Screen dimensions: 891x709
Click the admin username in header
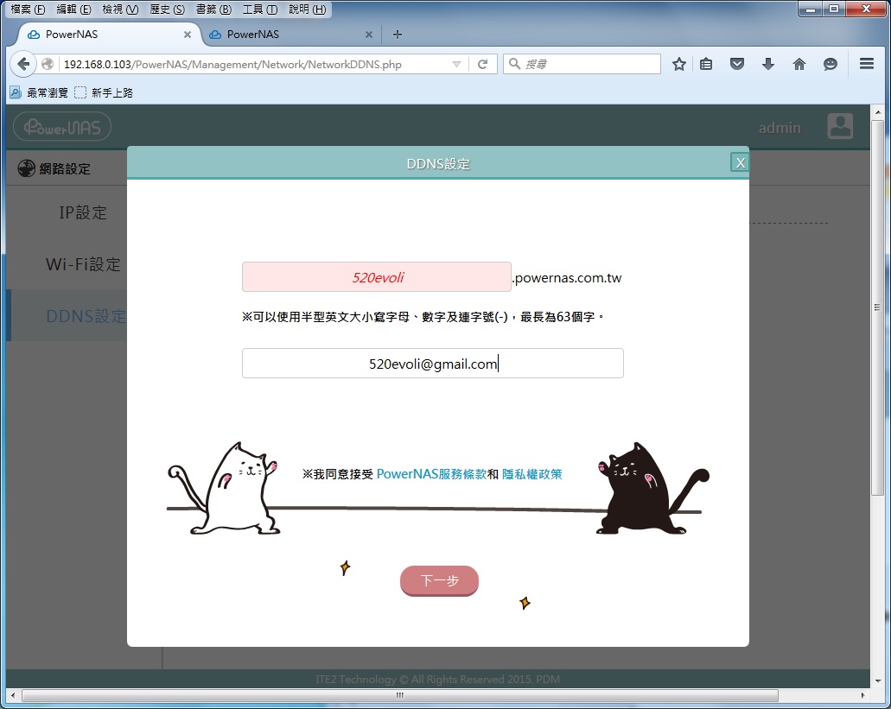click(x=780, y=128)
